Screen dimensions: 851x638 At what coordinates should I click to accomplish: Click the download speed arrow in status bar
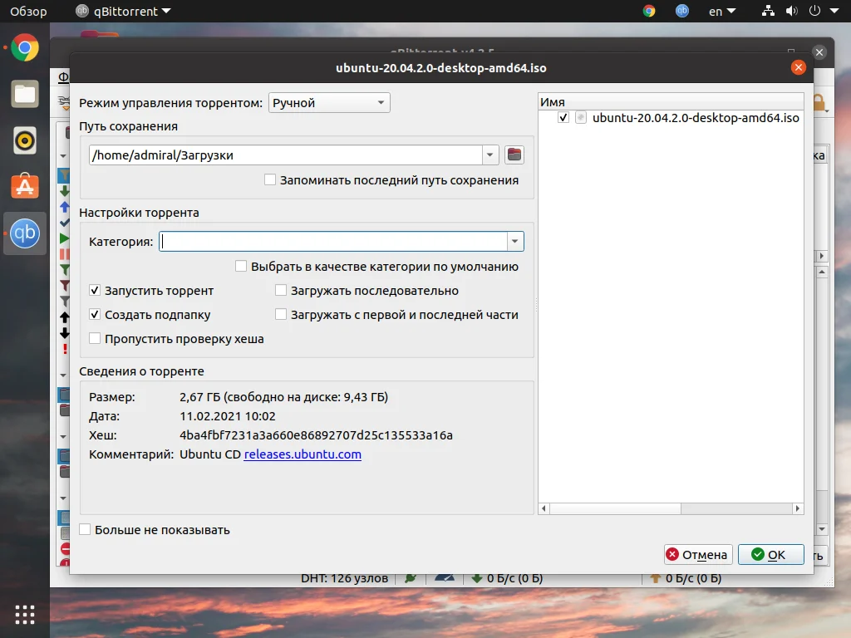(476, 578)
